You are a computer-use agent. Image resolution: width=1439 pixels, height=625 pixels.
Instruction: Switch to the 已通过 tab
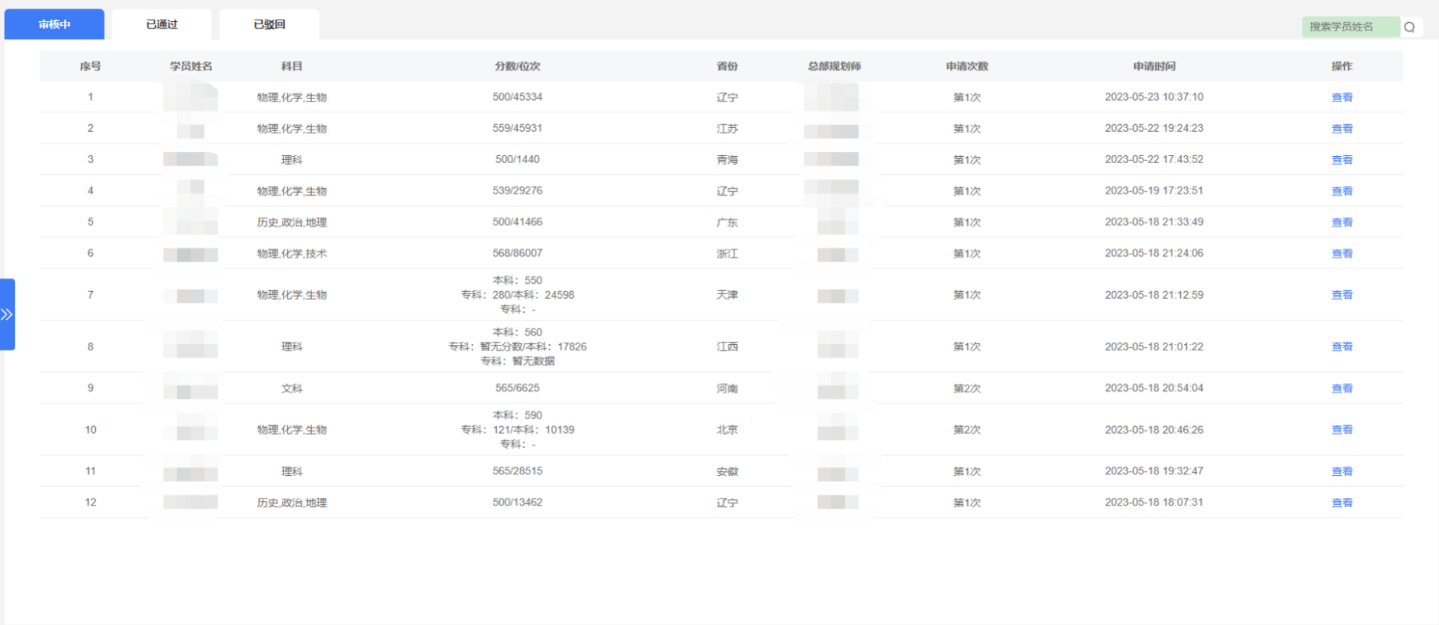(161, 24)
